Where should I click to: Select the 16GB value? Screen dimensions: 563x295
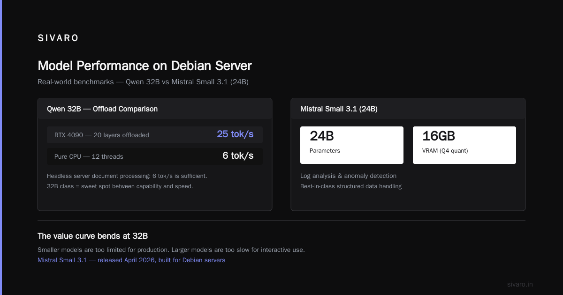point(439,136)
